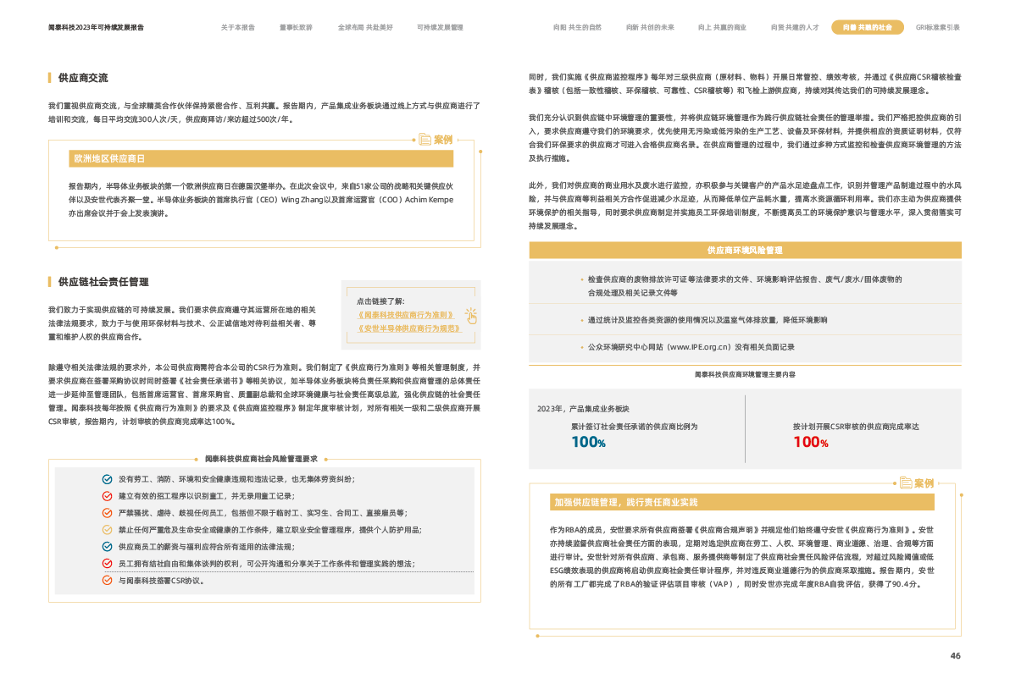Click the orange 供应商环境风险管理 header bar
This screenshot has height=684, width=1010.
tap(745, 251)
